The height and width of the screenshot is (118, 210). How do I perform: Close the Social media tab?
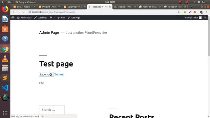pos(34,7)
